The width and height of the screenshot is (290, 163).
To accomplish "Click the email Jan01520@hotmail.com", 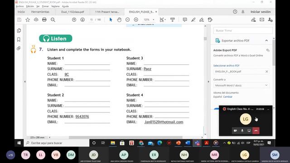I will tap(164, 122).
